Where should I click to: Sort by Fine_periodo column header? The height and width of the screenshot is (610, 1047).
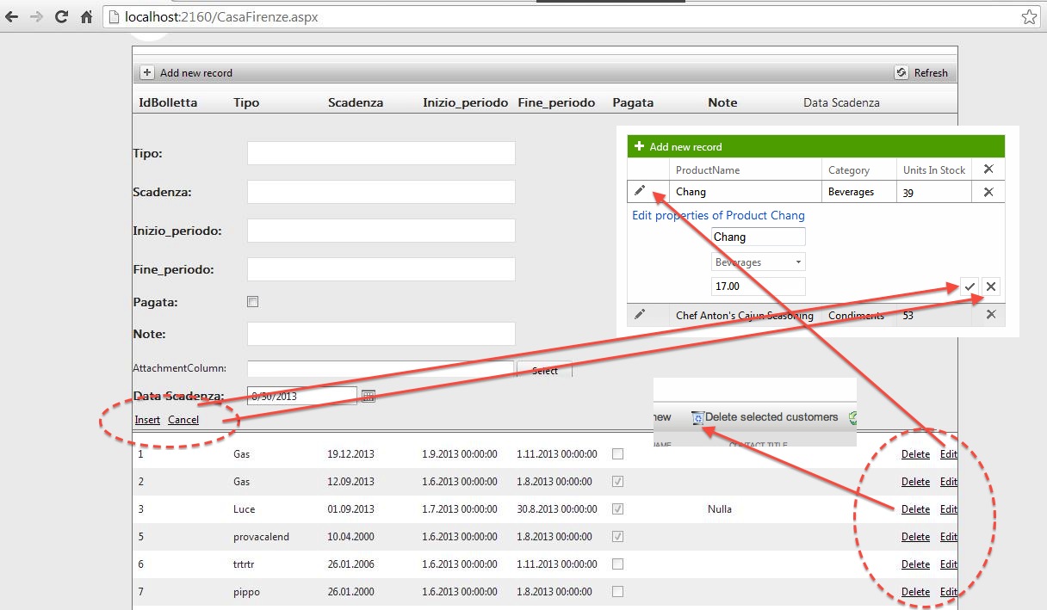pos(556,102)
